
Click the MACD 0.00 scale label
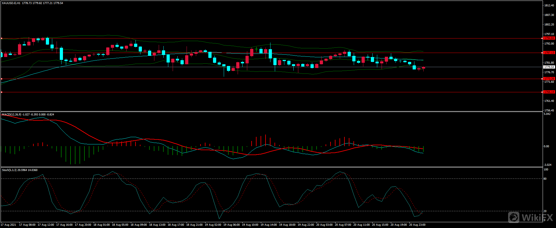(x=546, y=146)
